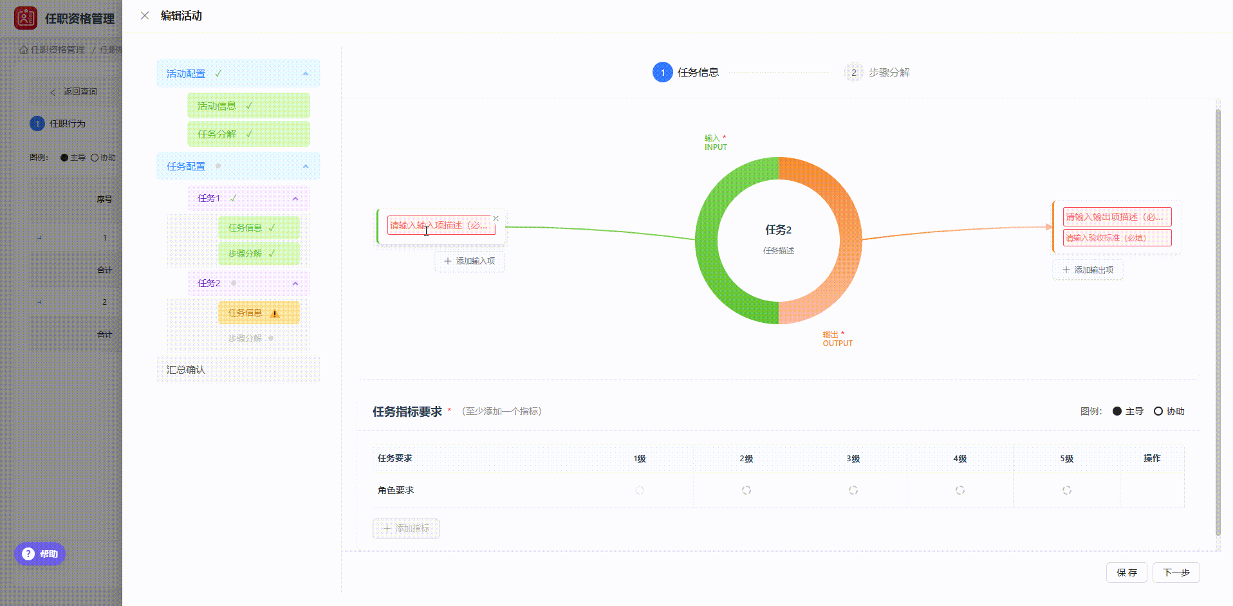Image resolution: width=1233 pixels, height=606 pixels.
Task: Collapse the 任务2 tree node chevron
Action: pyautogui.click(x=295, y=284)
